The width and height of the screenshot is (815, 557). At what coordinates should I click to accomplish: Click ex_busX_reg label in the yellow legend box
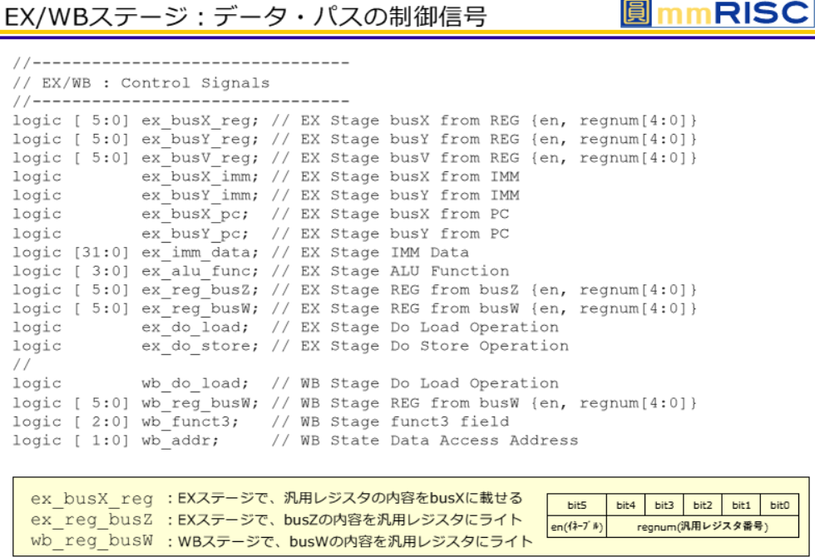[91, 499]
